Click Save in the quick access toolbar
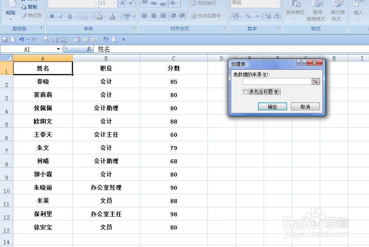The image size is (369, 247). 5,40
